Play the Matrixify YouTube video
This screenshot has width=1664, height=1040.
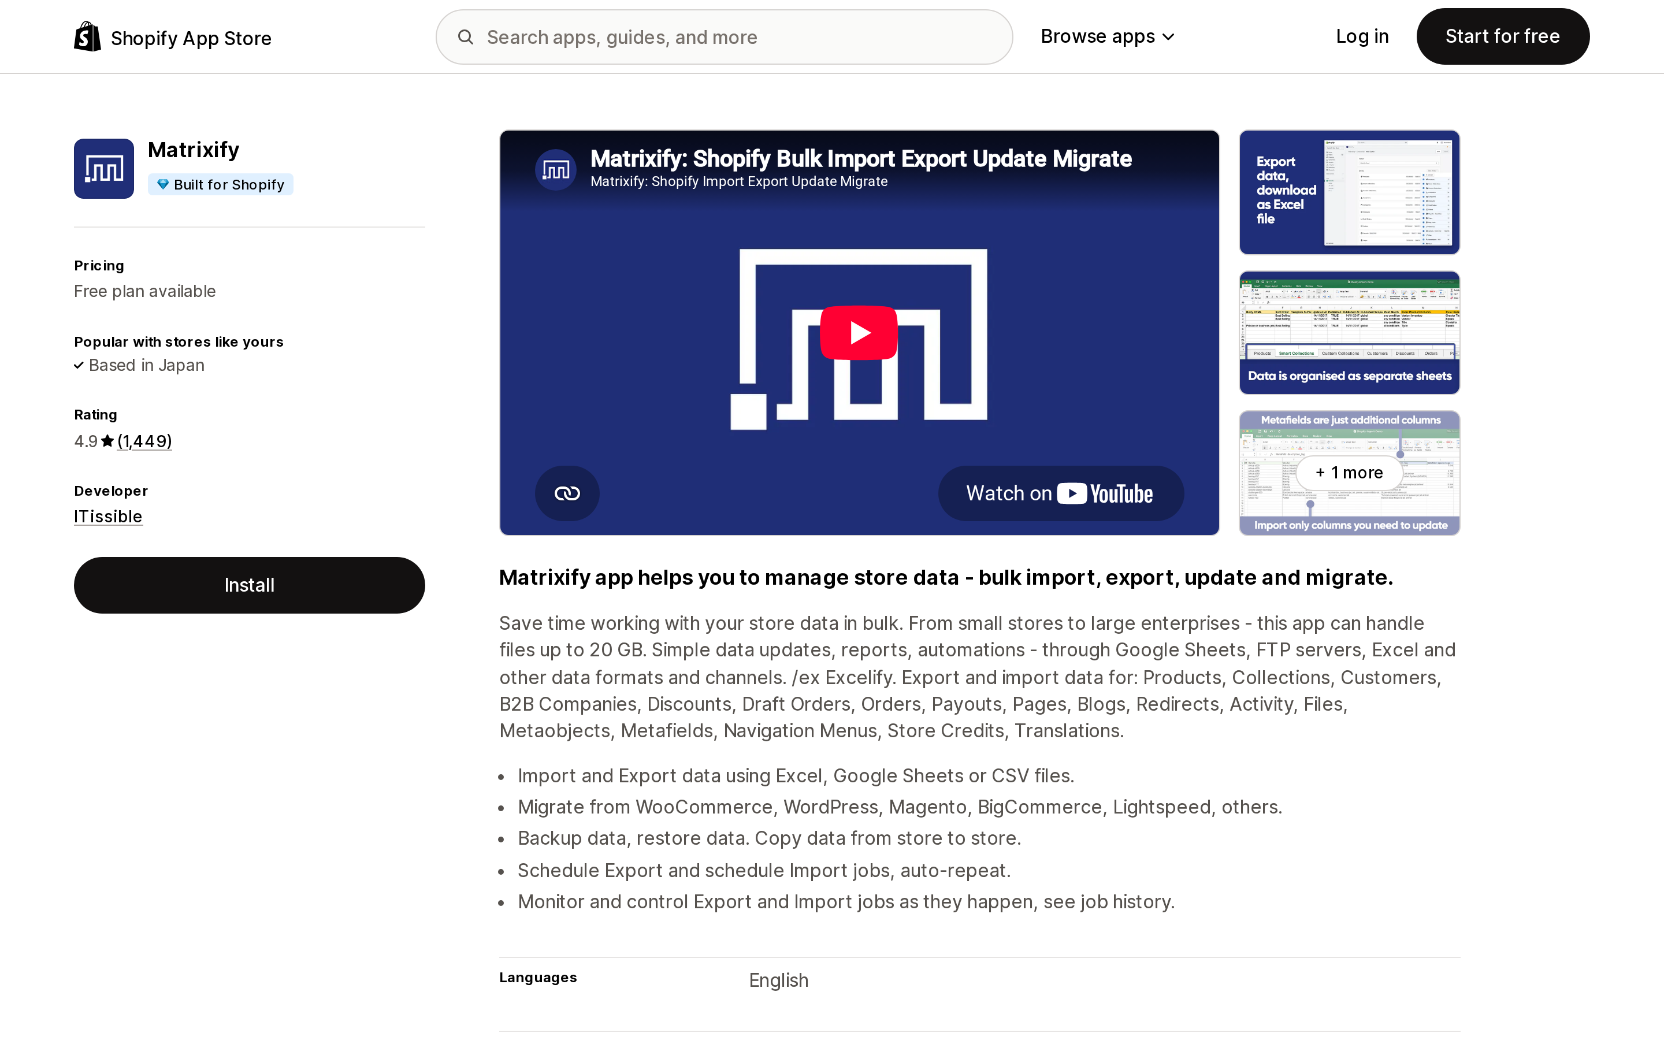point(859,333)
